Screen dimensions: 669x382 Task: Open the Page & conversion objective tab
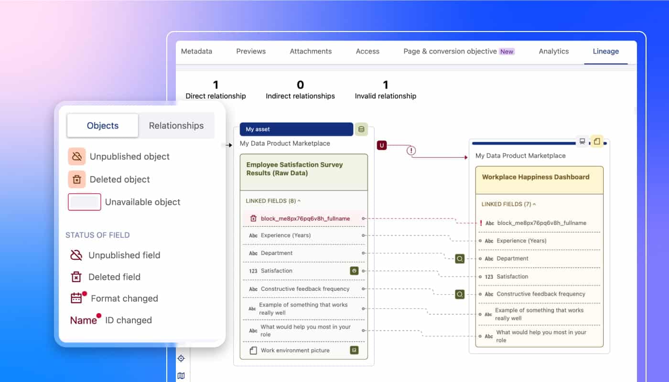(x=450, y=52)
